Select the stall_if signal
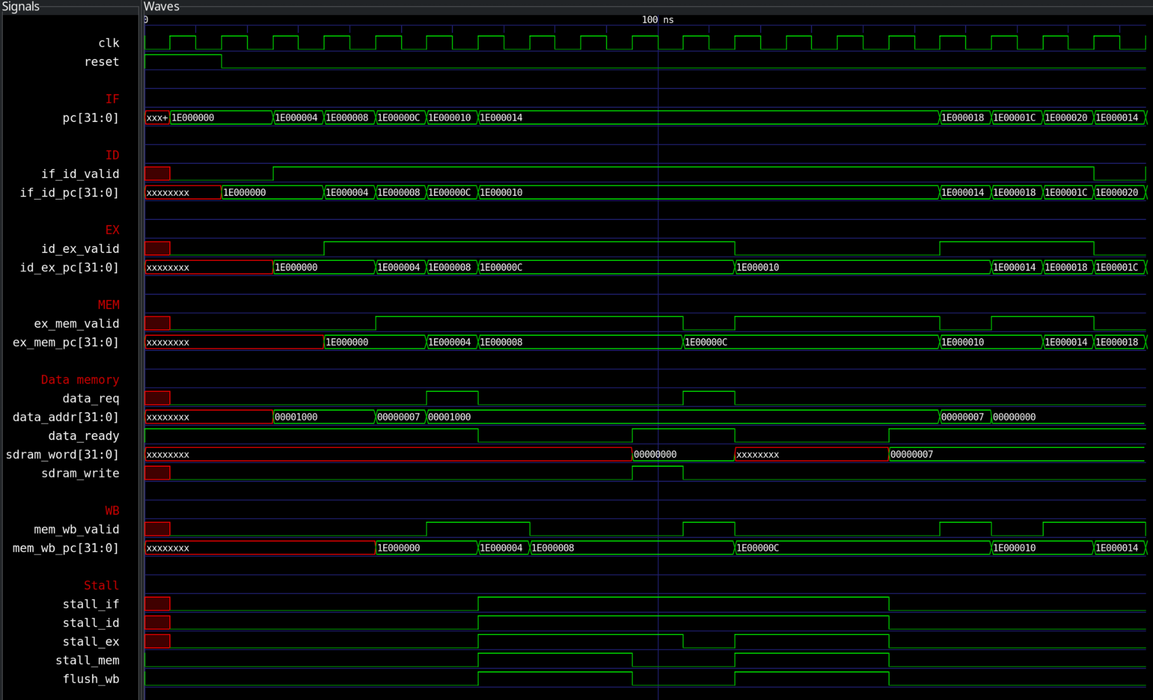This screenshot has height=700, width=1153. pyautogui.click(x=91, y=605)
